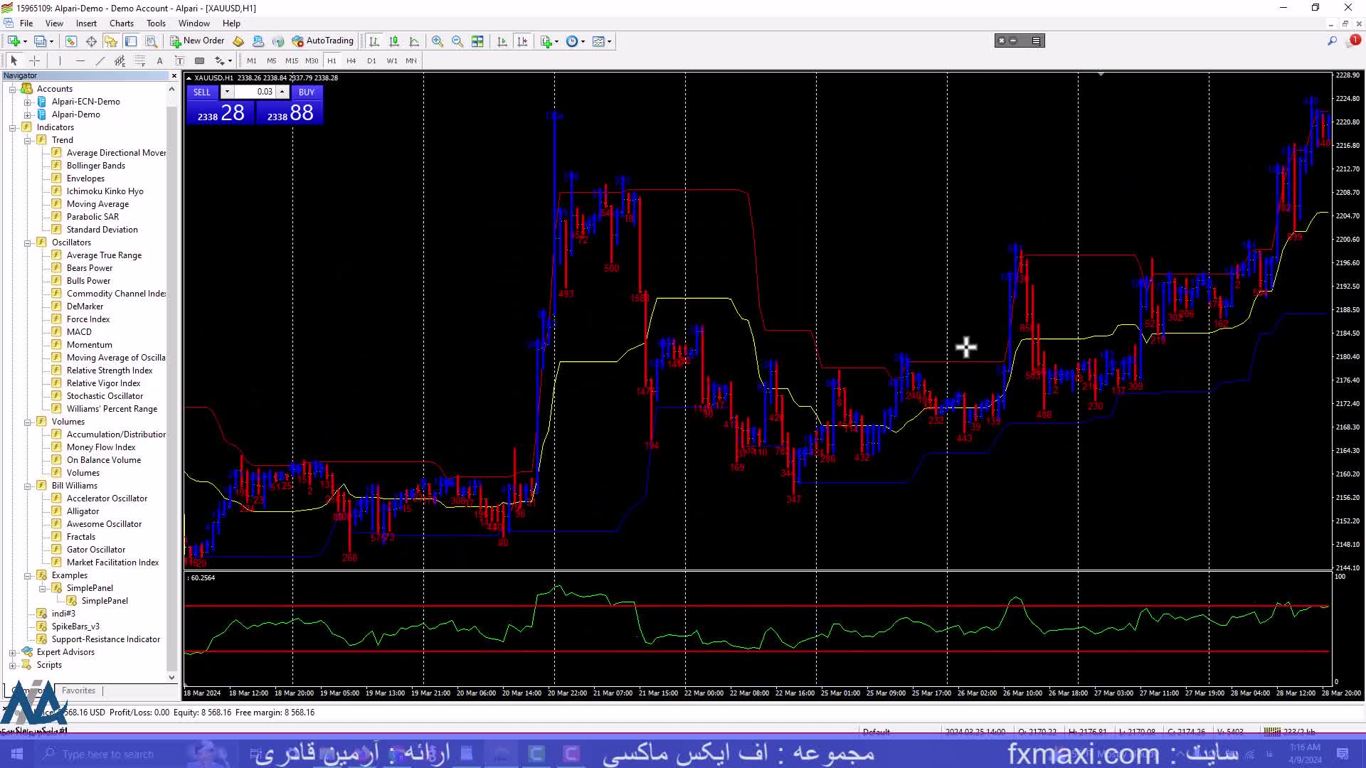Draw a horizontal line tool
The width and height of the screenshot is (1366, 768).
click(x=80, y=60)
